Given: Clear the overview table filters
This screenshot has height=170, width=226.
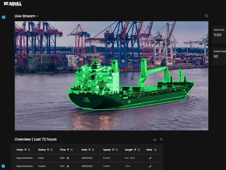Looking at the screenshot, I should tap(161, 139).
